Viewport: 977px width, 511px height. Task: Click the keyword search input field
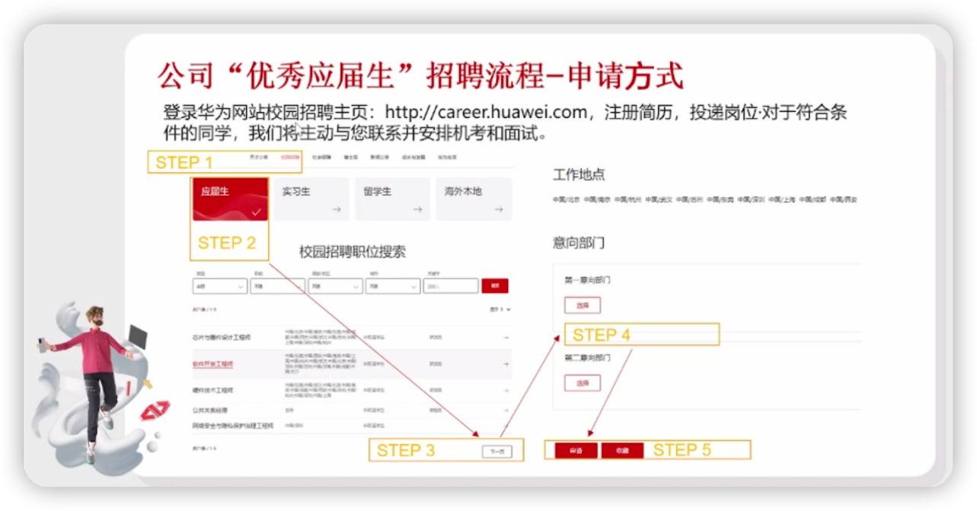point(451,286)
